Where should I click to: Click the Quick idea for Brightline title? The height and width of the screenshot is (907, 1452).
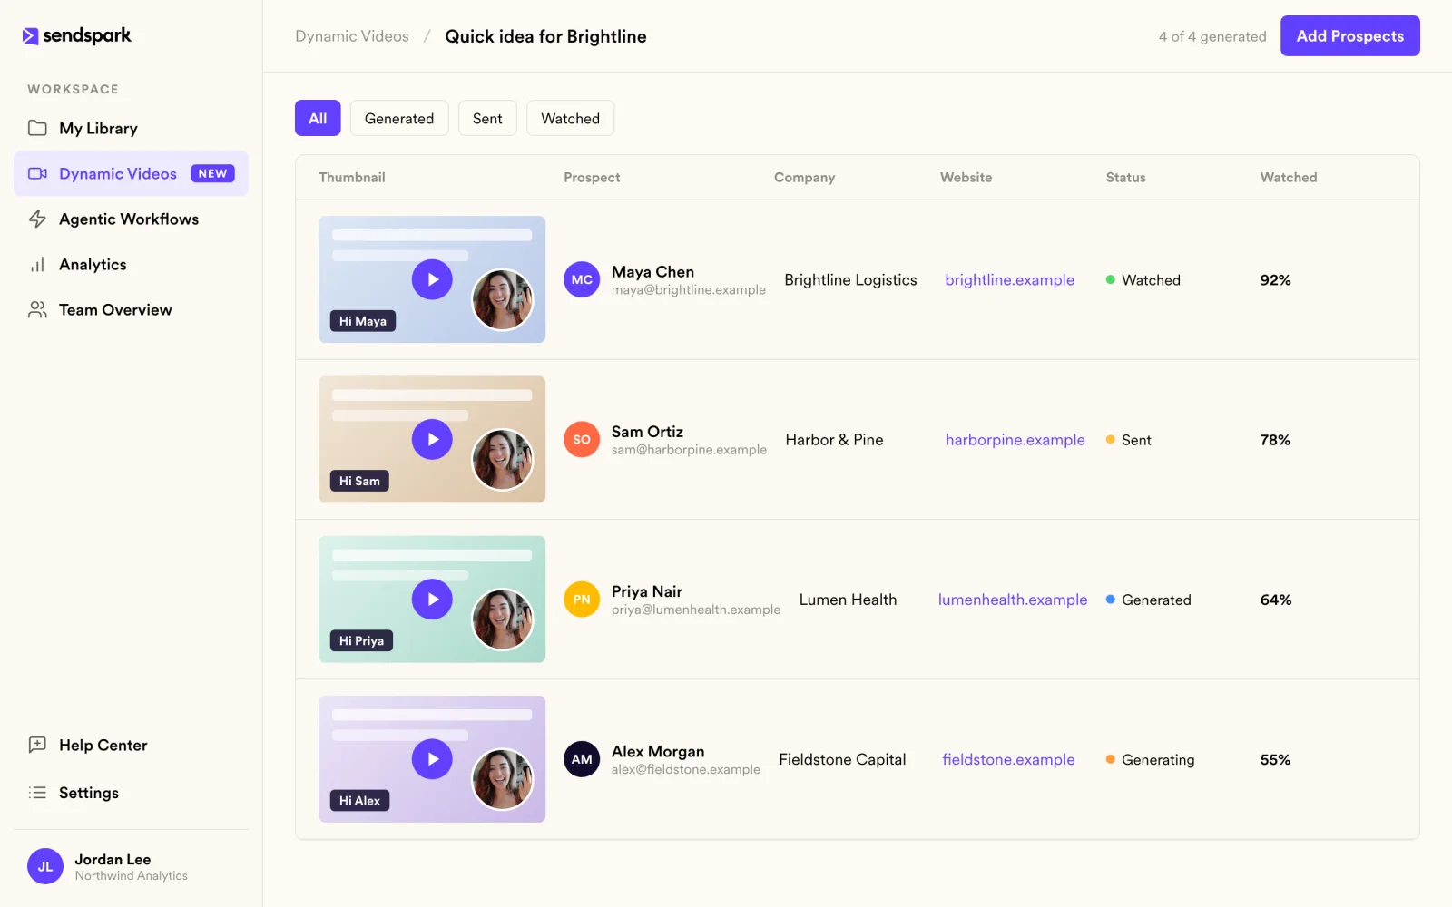(x=545, y=36)
